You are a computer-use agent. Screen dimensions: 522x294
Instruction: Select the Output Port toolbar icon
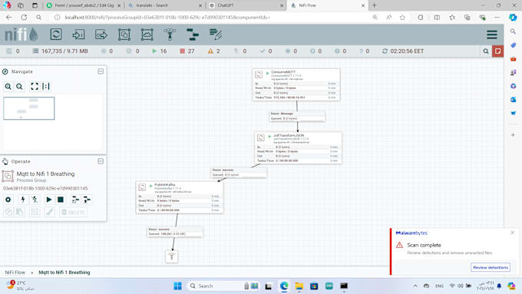pos(101,35)
